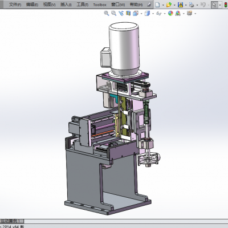
Task: Toggle the Select arrow cursor tool
Action: tap(214, 5)
